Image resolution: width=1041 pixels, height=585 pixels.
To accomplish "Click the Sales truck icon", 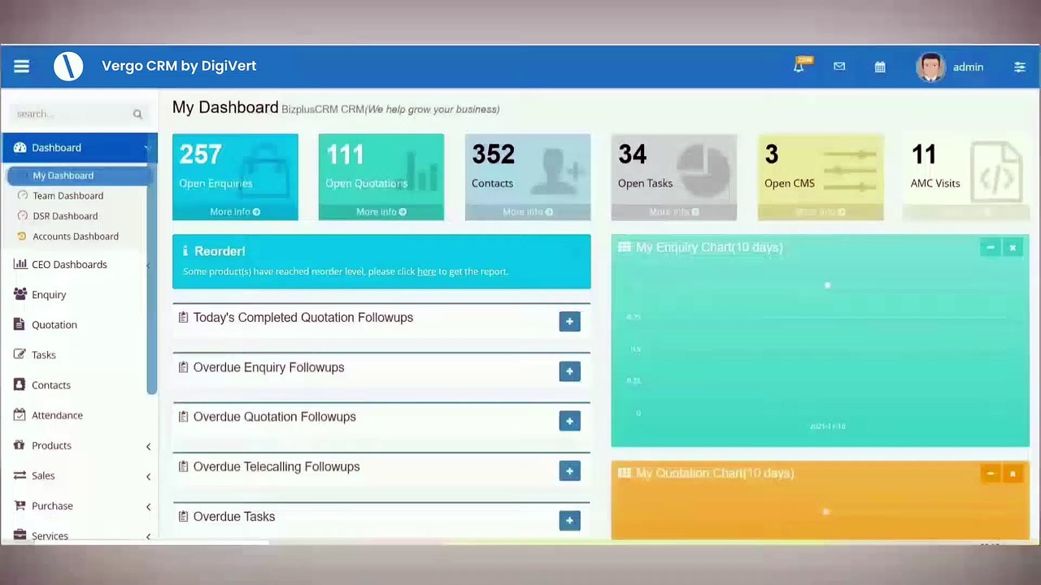I will coord(20,475).
